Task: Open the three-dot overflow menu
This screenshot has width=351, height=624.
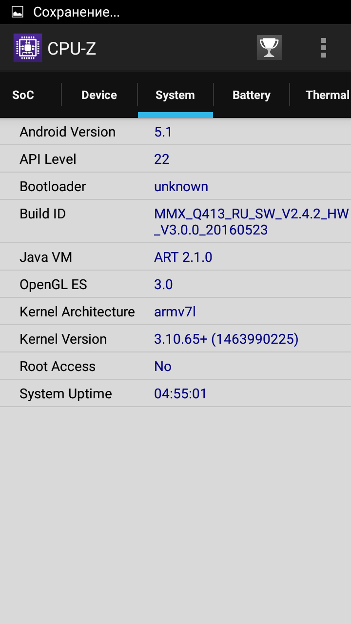Action: [x=324, y=48]
